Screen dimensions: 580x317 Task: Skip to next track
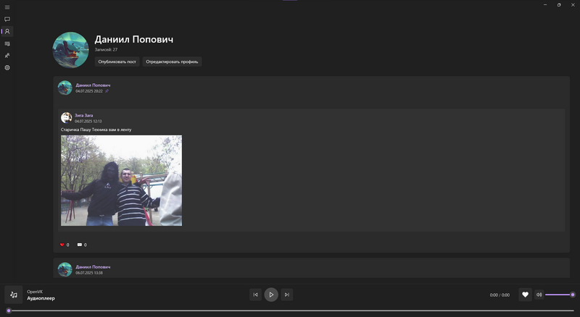[x=287, y=295]
